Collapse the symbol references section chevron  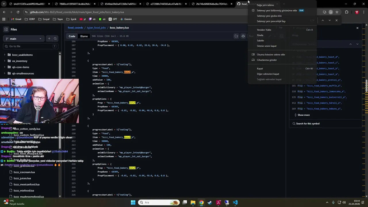(x=350, y=44)
